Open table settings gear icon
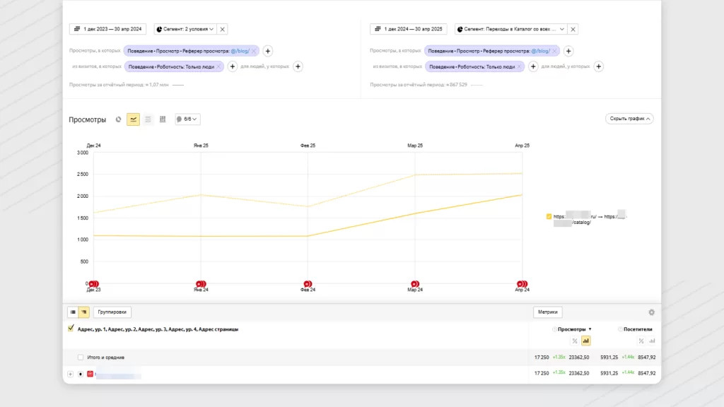The width and height of the screenshot is (724, 407). (651, 312)
